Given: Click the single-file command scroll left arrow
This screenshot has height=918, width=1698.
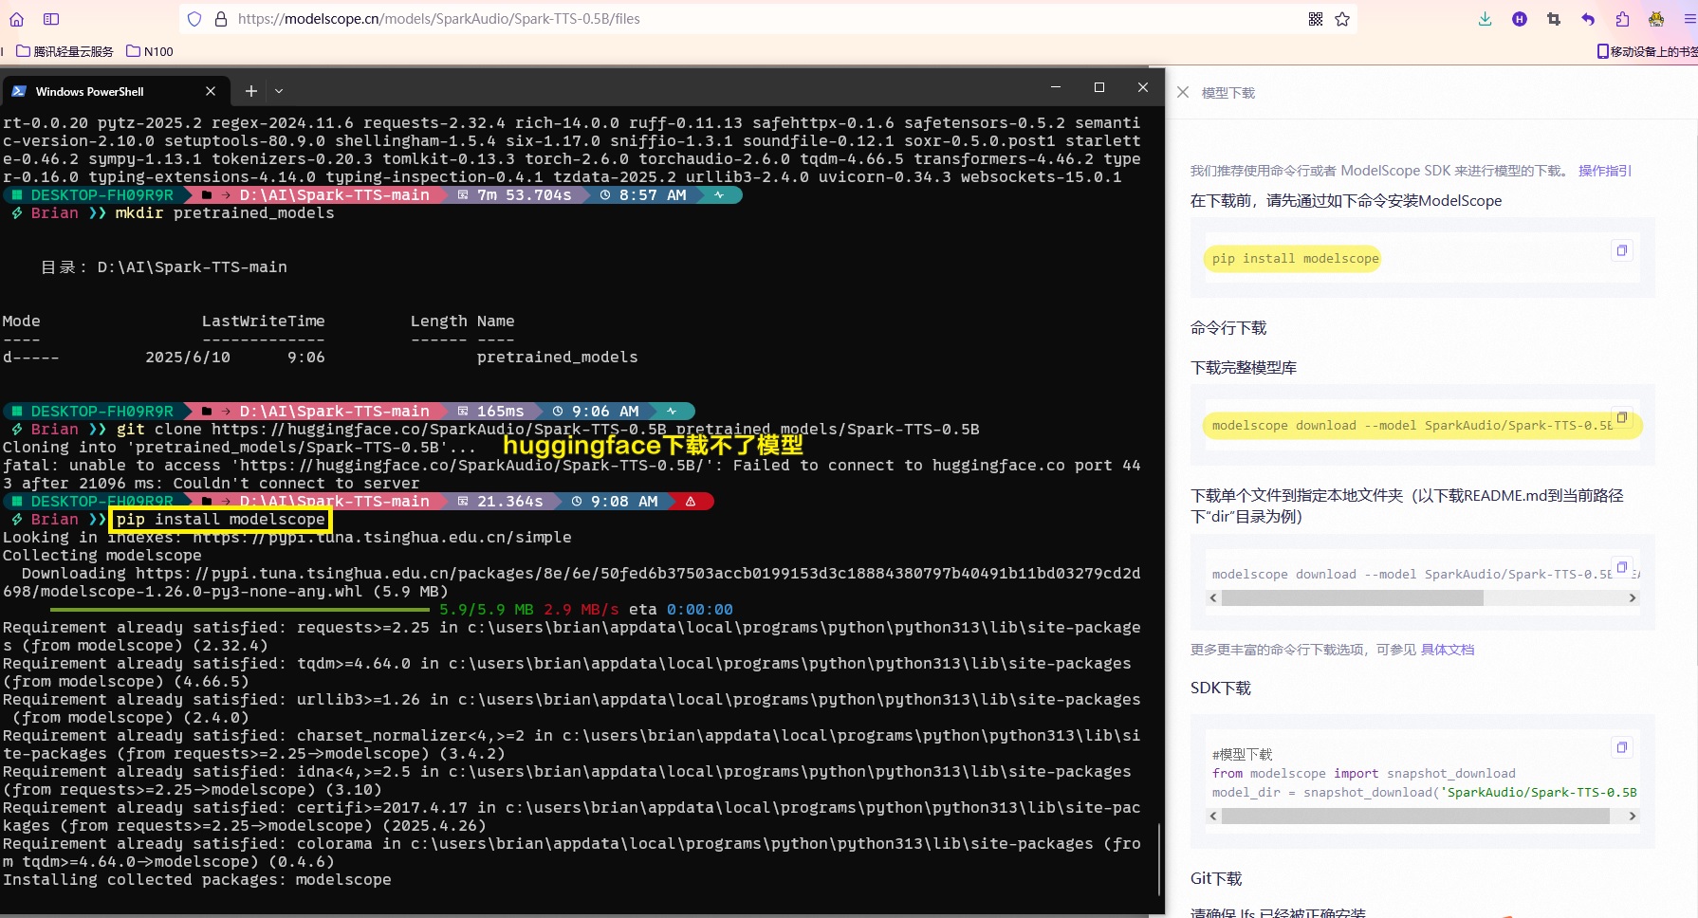Looking at the screenshot, I should tap(1213, 597).
